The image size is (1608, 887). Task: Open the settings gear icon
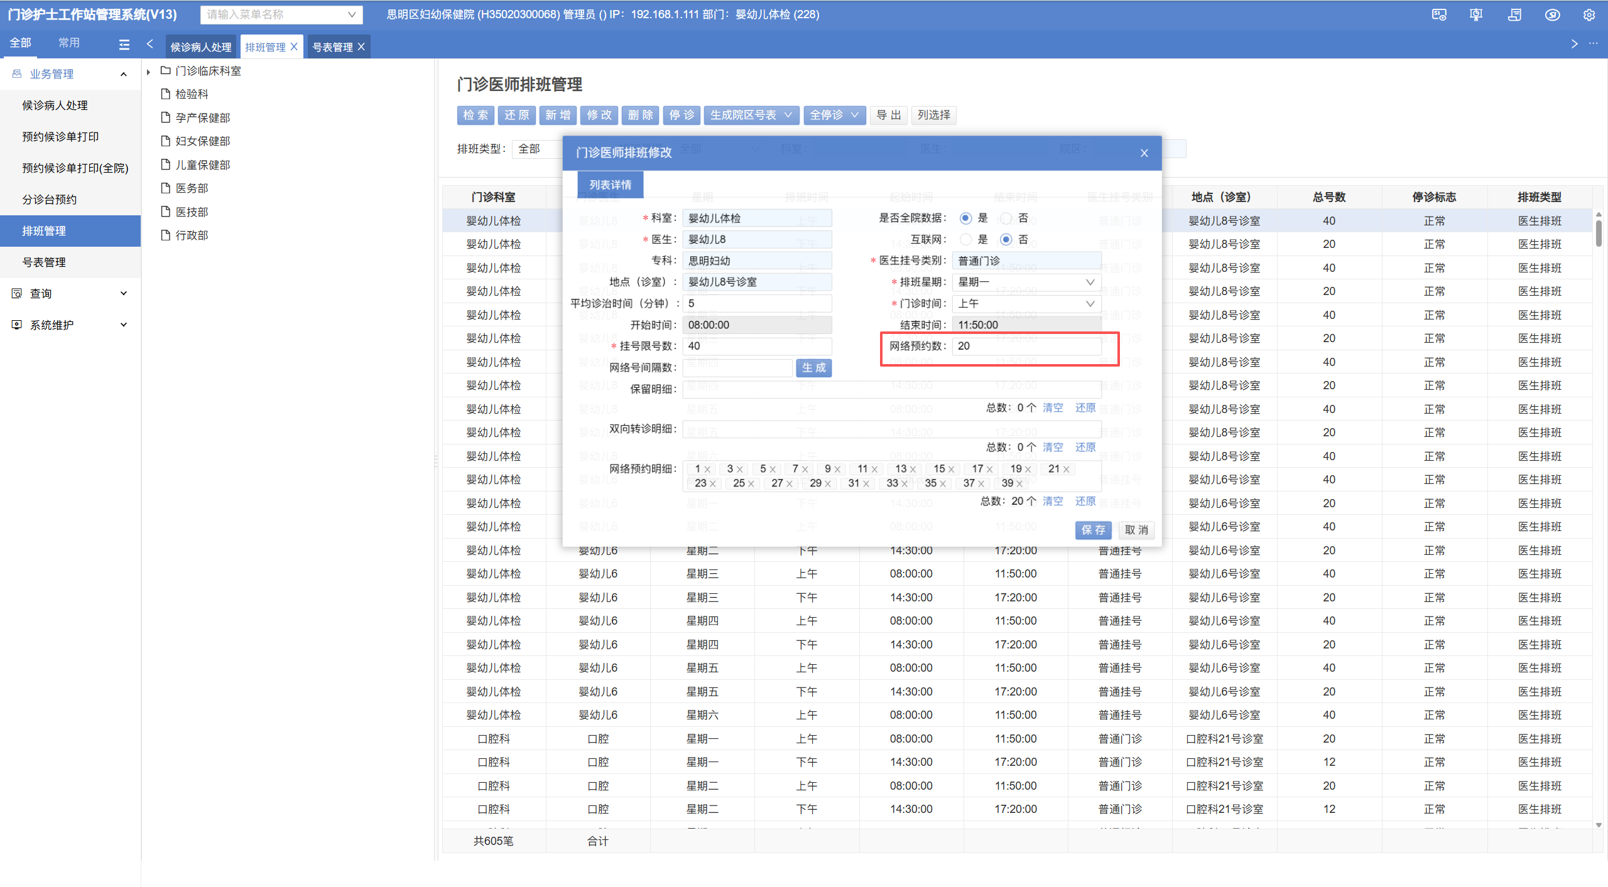click(1589, 14)
